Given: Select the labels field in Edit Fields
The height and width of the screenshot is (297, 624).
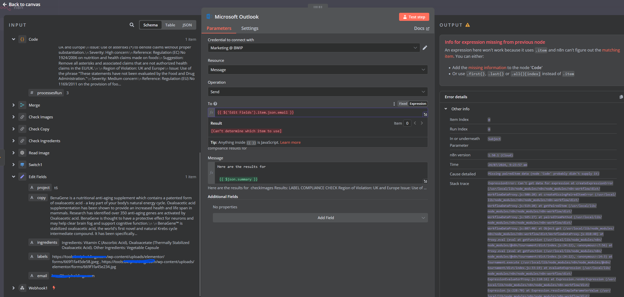Looking at the screenshot, I should 39,256.
